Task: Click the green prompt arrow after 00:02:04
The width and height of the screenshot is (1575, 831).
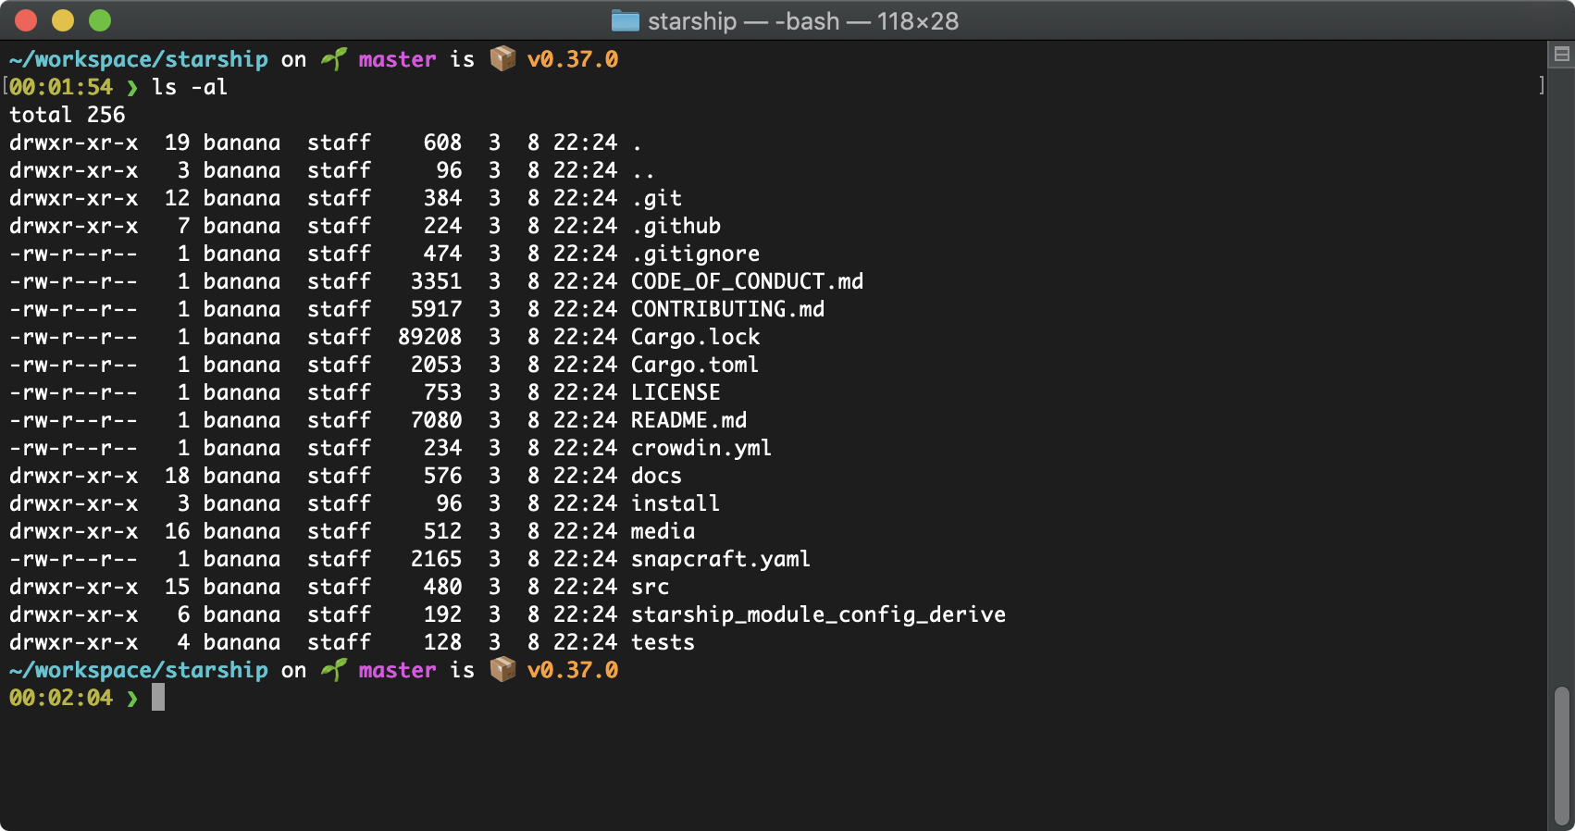Action: (132, 698)
